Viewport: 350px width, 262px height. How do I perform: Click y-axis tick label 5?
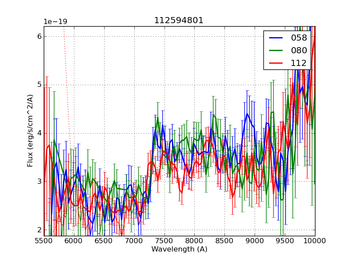(x=39, y=85)
